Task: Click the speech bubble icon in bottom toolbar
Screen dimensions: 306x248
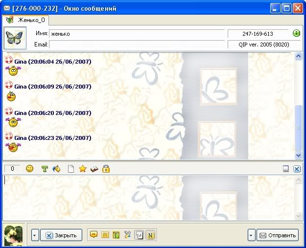Action: 94,235
